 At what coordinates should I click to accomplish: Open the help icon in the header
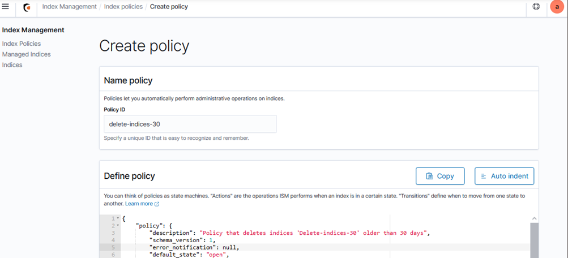click(x=536, y=7)
